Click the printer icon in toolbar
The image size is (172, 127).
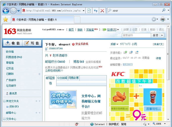click(x=163, y=19)
